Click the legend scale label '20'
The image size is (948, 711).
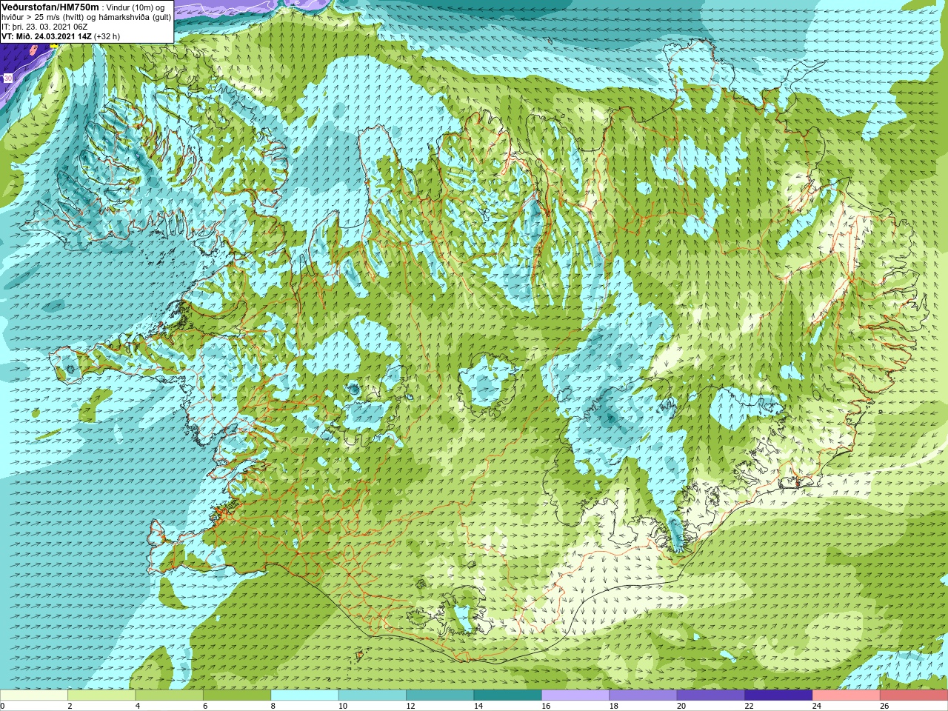(681, 707)
